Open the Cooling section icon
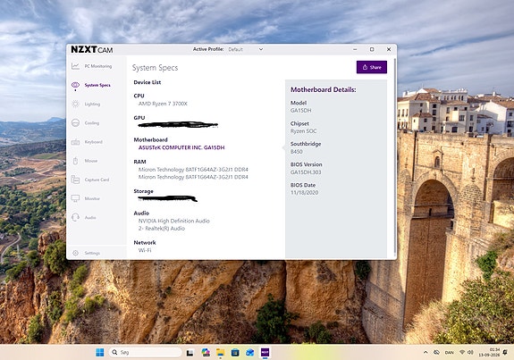Screen dimensions: 514x360 coord(75,123)
